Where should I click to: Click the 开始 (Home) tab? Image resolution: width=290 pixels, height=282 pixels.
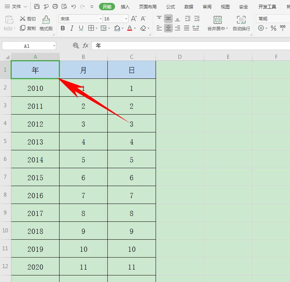click(107, 7)
